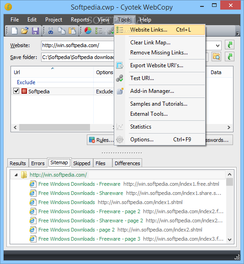Viewport: 244px width, 264px height.
Task: Click the window resize grip at bottom right
Action: coord(237,257)
